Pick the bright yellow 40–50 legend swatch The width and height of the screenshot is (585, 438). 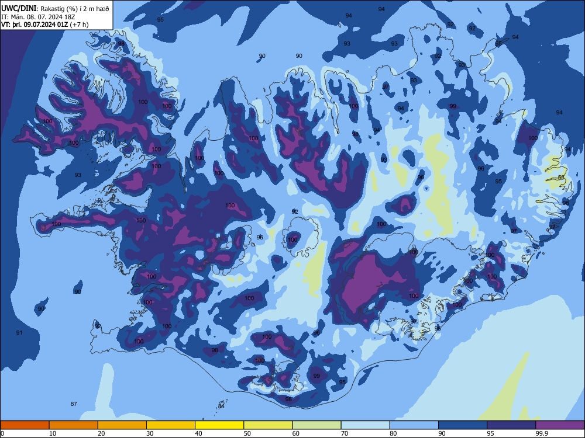point(219,425)
